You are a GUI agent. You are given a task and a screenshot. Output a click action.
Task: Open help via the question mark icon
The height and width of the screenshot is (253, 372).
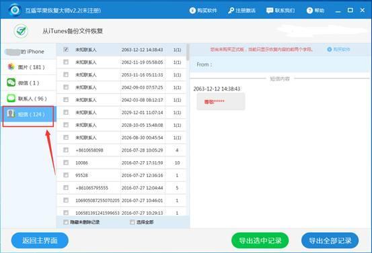point(309,11)
